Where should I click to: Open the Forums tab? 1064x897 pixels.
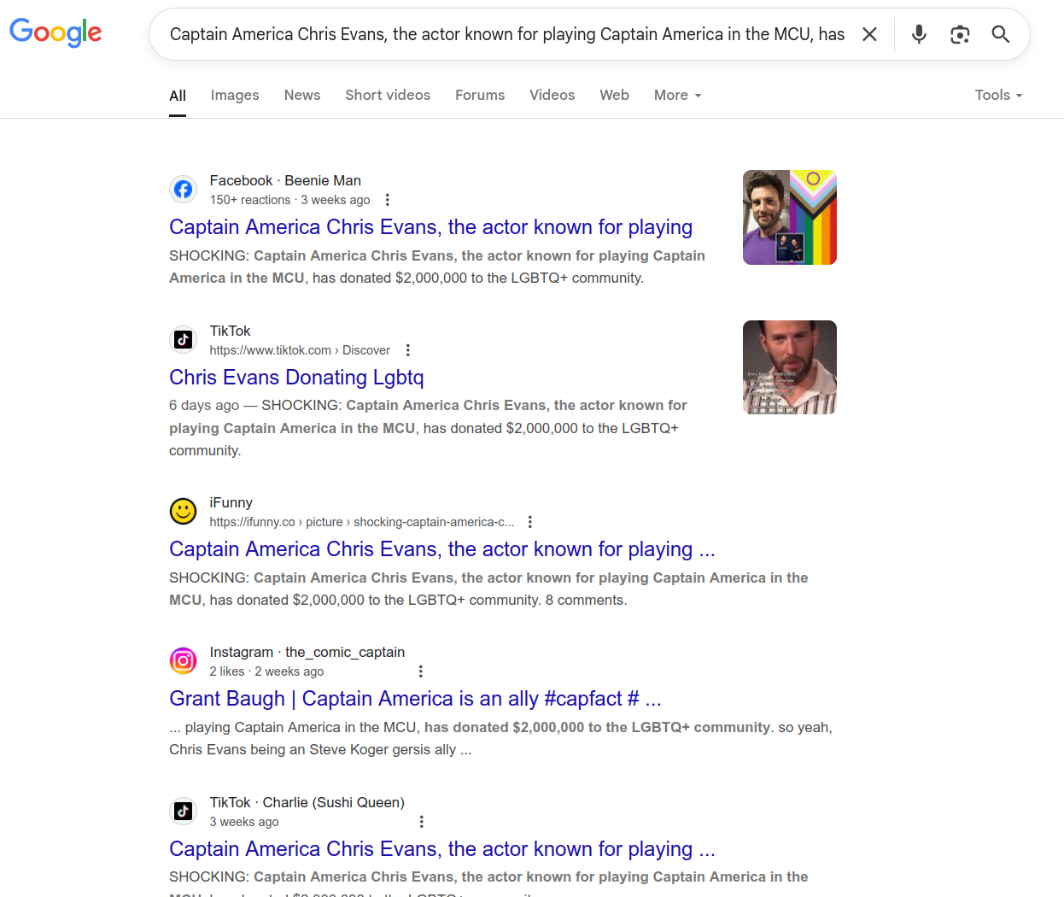(x=480, y=95)
